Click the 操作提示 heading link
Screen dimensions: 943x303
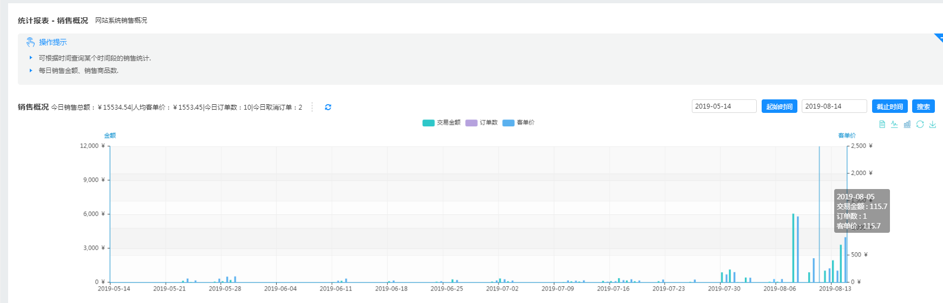click(53, 42)
